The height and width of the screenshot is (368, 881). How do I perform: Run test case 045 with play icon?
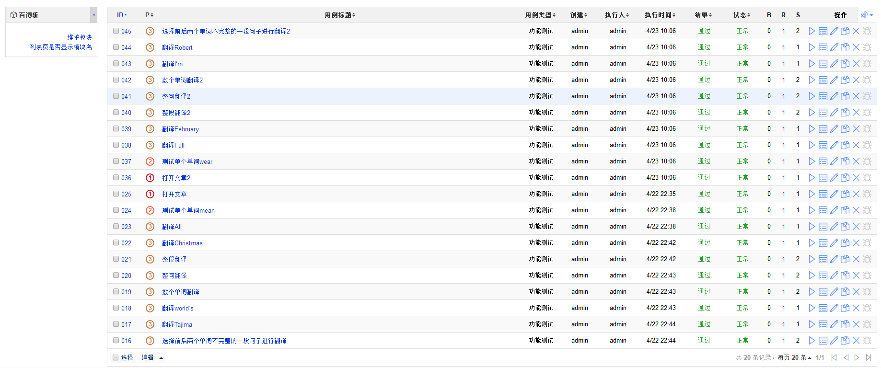point(811,31)
